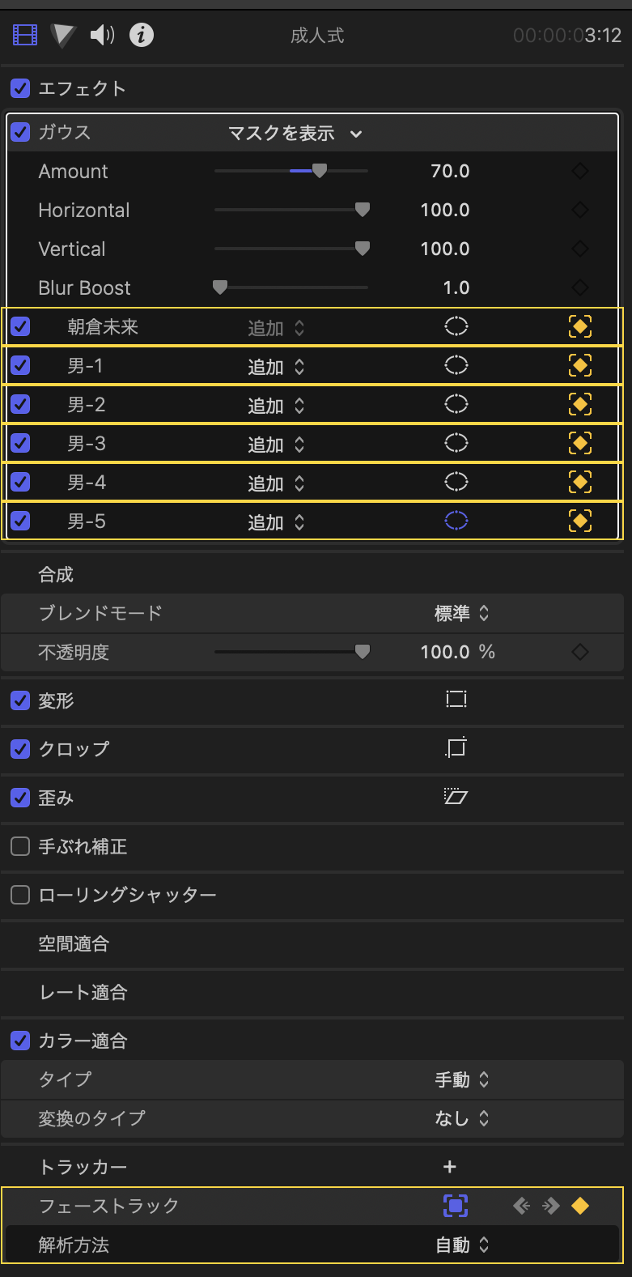The width and height of the screenshot is (632, 1277).
Task: Open the ブレンドモード dropdown set to 標準
Action: 460,613
